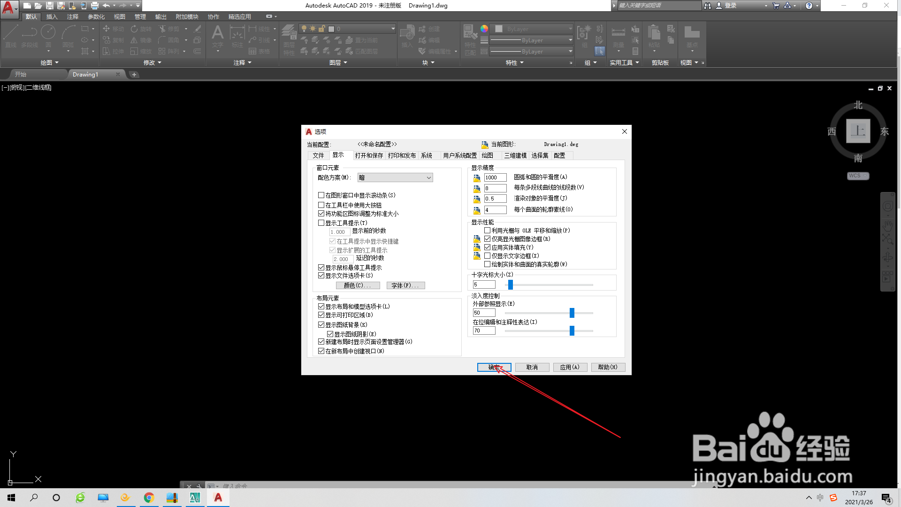
Task: Open the 三维建模 tab in Options dialog
Action: click(x=515, y=155)
